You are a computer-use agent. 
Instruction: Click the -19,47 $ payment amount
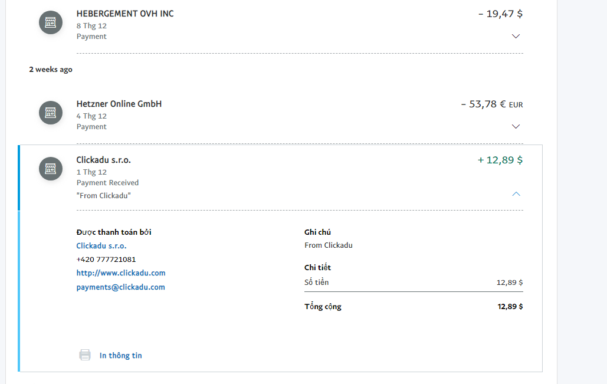coord(500,14)
